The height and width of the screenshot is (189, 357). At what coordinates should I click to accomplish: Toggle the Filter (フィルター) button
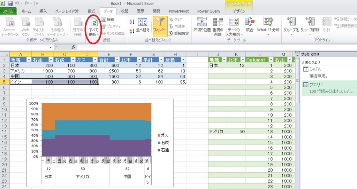click(x=160, y=26)
